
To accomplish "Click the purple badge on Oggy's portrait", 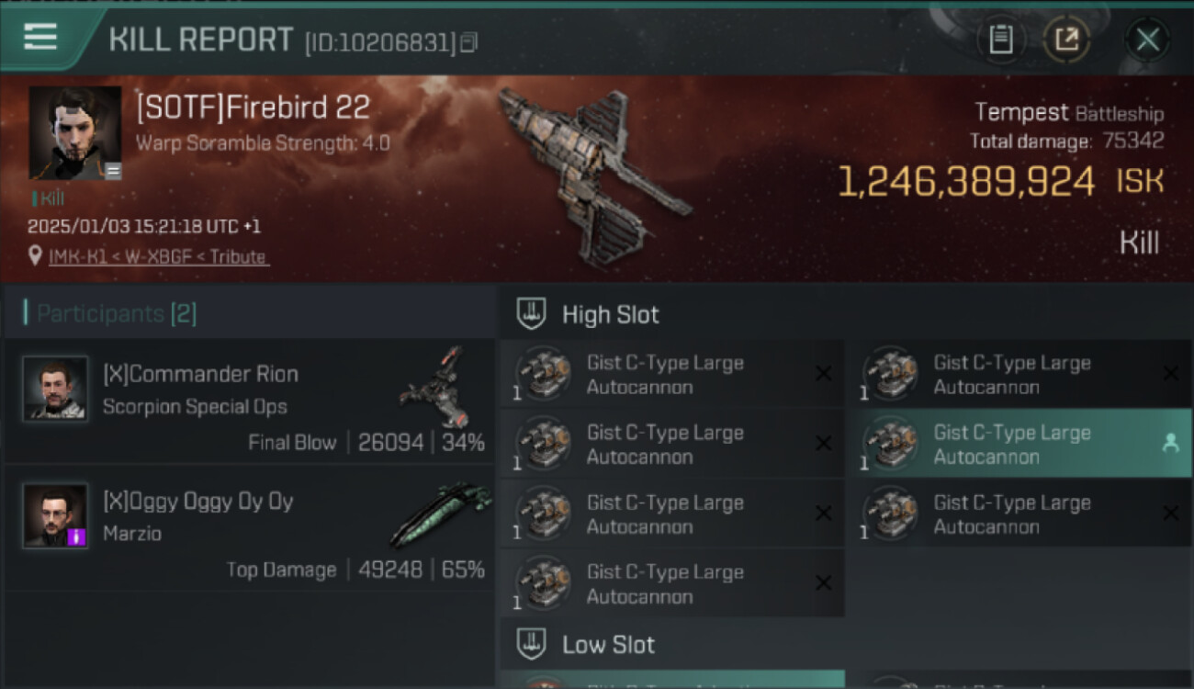I will click(78, 537).
